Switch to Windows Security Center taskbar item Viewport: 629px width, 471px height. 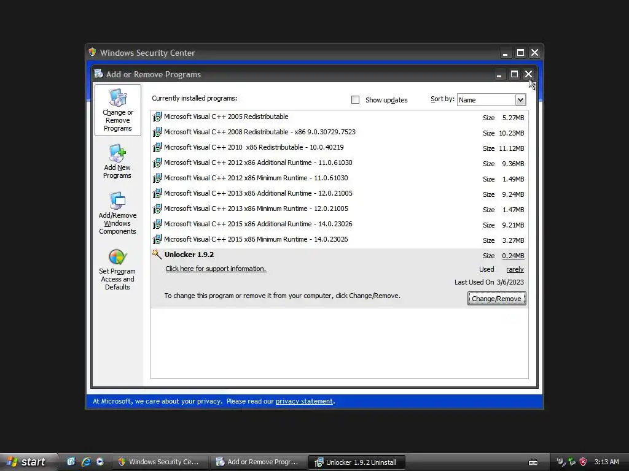[x=159, y=462]
